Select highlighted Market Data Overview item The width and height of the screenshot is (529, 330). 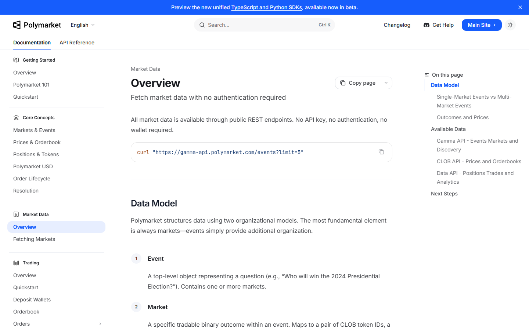point(56,227)
